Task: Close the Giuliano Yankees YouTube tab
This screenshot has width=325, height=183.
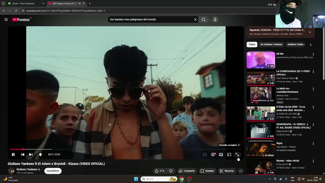Action: click(x=84, y=4)
